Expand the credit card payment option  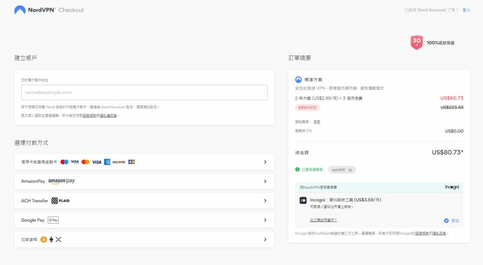point(265,162)
